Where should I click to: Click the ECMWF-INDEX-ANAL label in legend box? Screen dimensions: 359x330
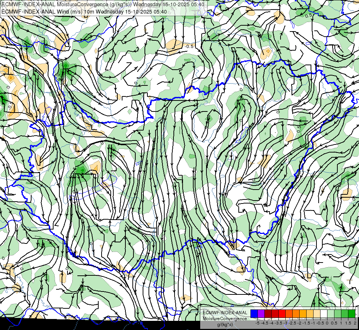225,313
